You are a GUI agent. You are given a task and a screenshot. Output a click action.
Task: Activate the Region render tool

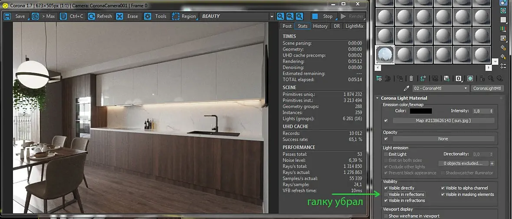click(185, 16)
